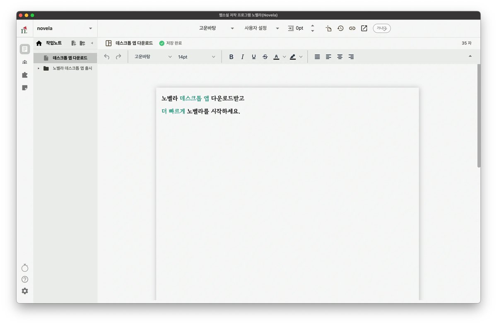Open the help question mark icon
Viewport: 497px width, 325px height.
pos(25,279)
